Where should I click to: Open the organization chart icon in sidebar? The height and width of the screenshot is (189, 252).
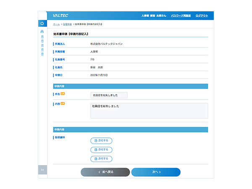click(42, 32)
